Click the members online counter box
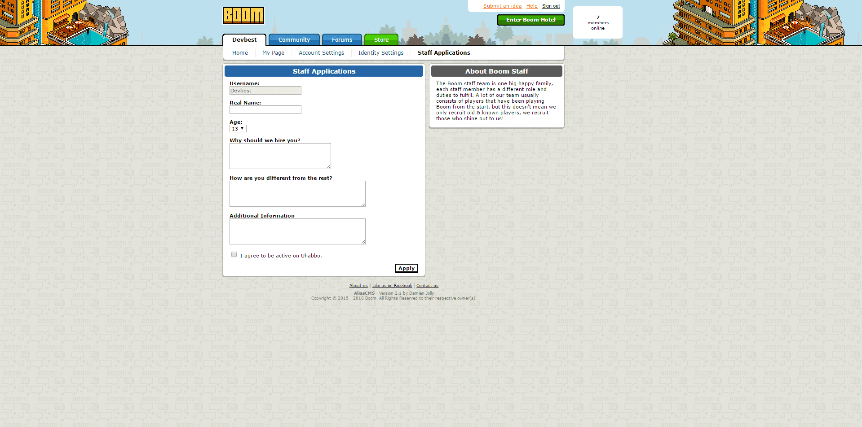 (598, 22)
